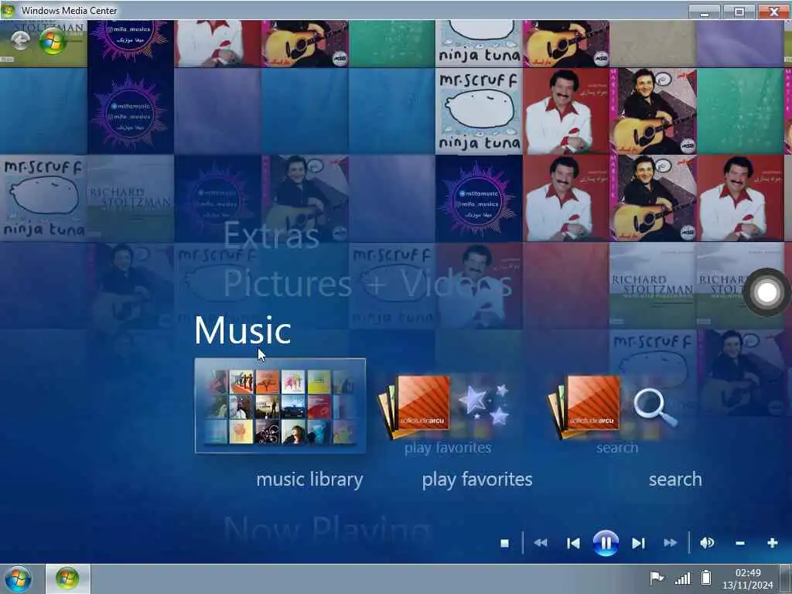
Task: Click the network signal tray icon
Action: [683, 578]
